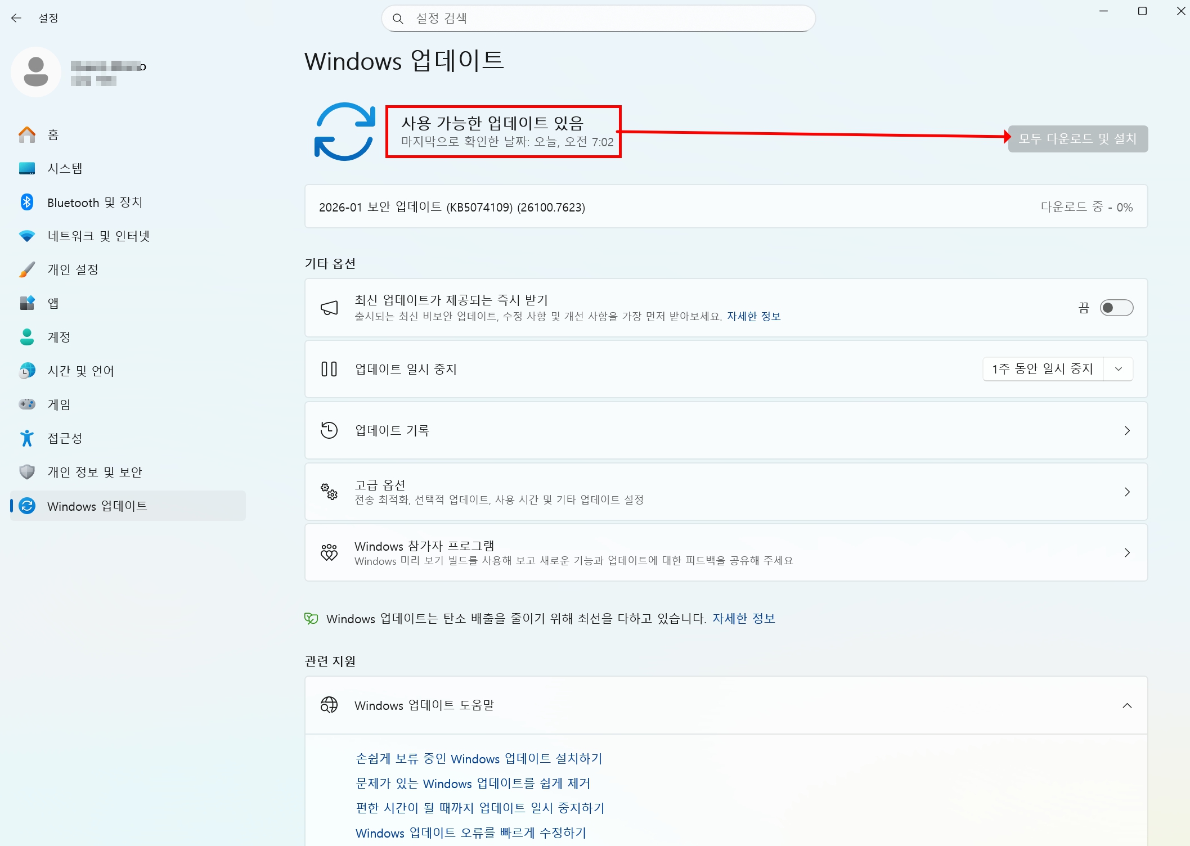Toggle 최신 업데이트가 제공되는 즉시 받기 switch
1190x846 pixels.
tap(1116, 308)
